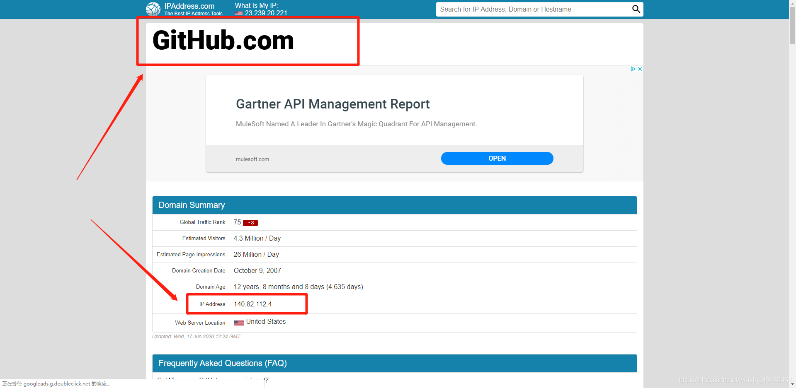Open Gartner API Management Report ad title
The width and height of the screenshot is (796, 388).
click(332, 104)
